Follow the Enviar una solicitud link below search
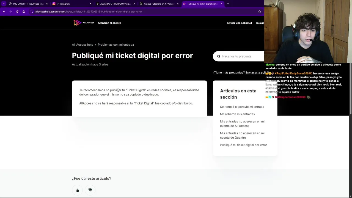Viewport: 352px width, 198px height. [258, 73]
